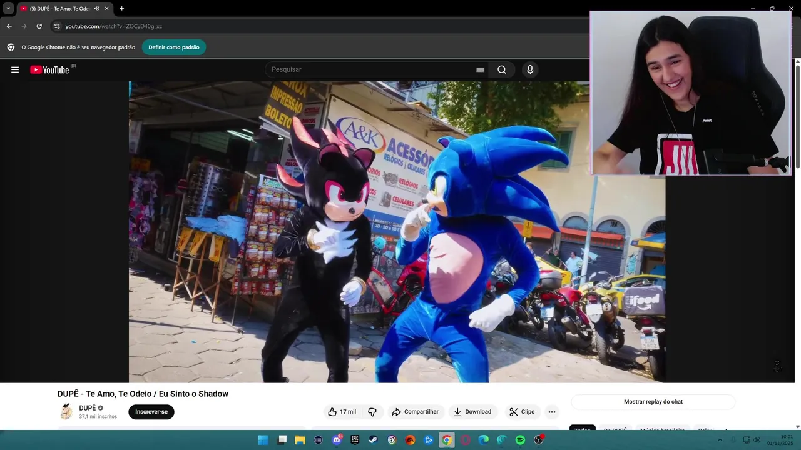Open the YouTube hamburger guide menu
The image size is (801, 450).
(15, 69)
